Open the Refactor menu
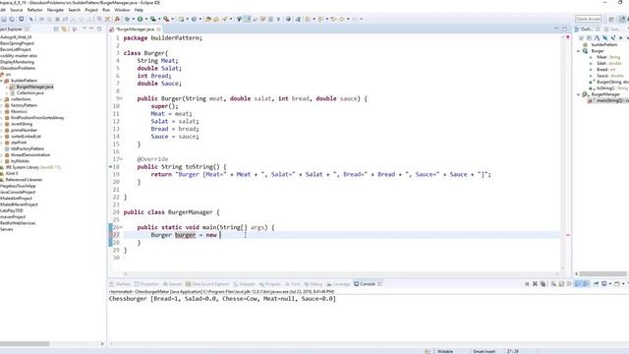This screenshot has height=354, width=629. point(35,10)
